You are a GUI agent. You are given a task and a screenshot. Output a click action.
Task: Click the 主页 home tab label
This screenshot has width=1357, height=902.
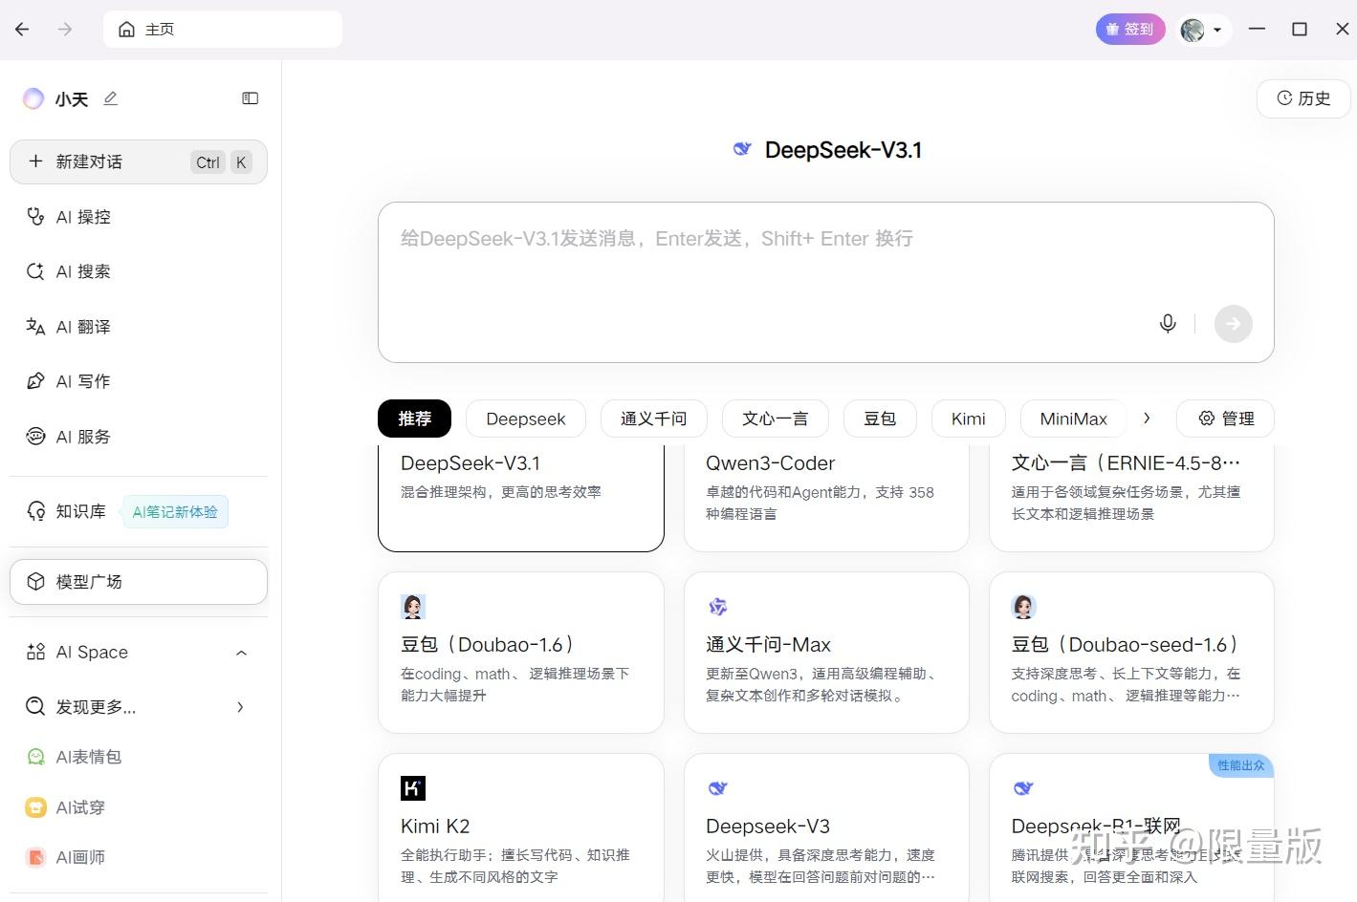tap(160, 30)
